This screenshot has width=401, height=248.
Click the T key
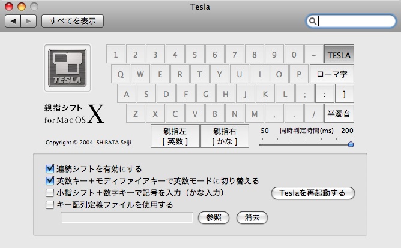[200, 74]
